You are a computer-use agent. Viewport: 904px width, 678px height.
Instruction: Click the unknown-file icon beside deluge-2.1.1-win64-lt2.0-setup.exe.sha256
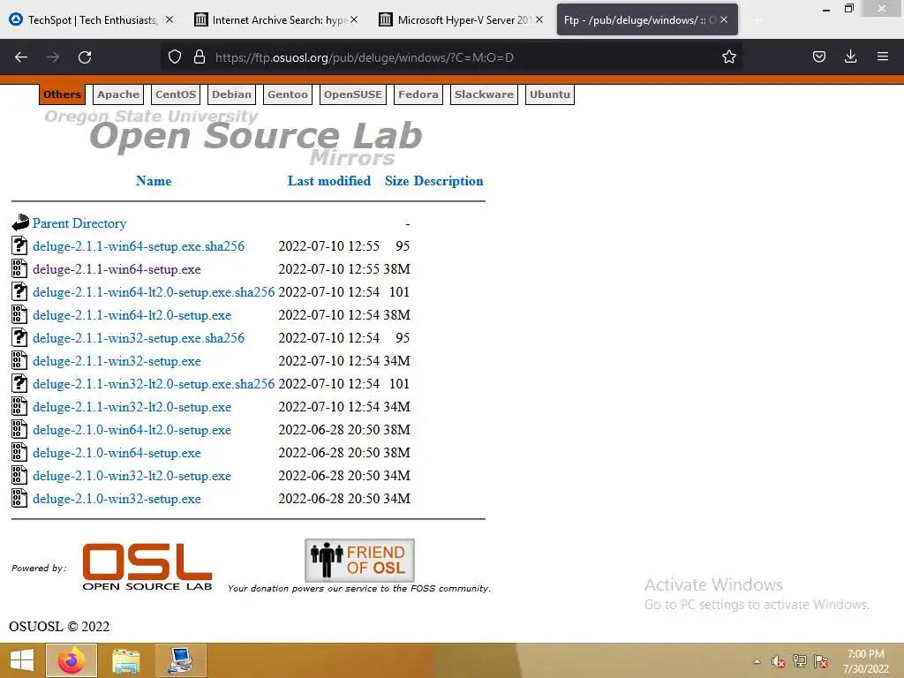[19, 291]
